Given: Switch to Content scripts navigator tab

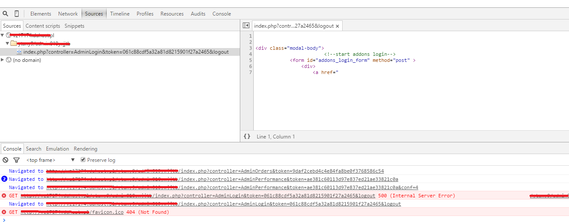Looking at the screenshot, I should pyautogui.click(x=43, y=26).
